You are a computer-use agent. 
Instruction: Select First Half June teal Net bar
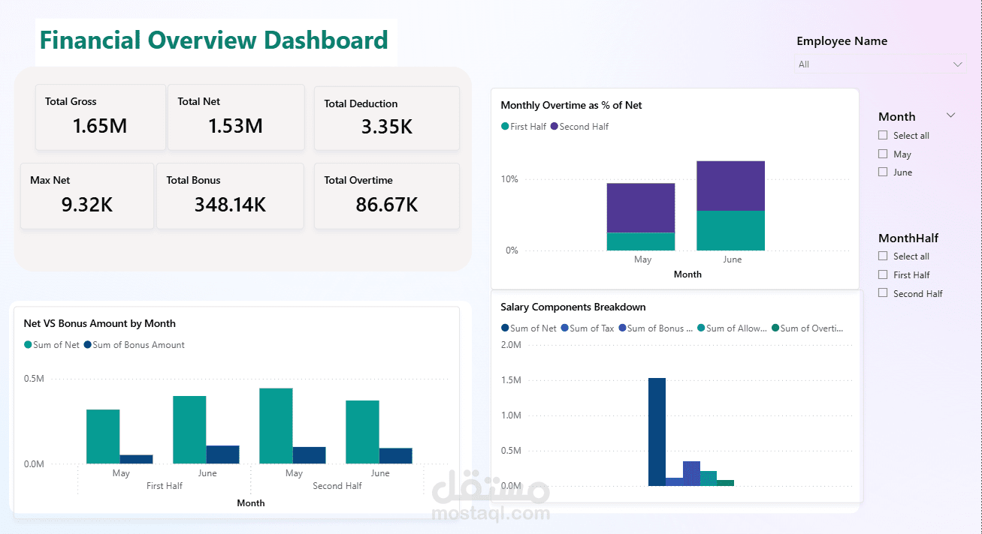pos(189,430)
